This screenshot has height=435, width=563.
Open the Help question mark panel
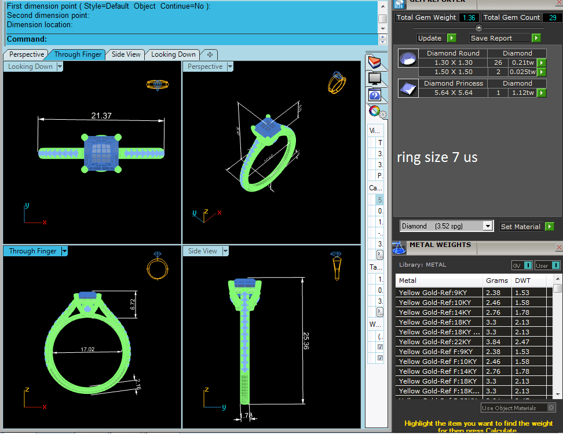[x=374, y=95]
